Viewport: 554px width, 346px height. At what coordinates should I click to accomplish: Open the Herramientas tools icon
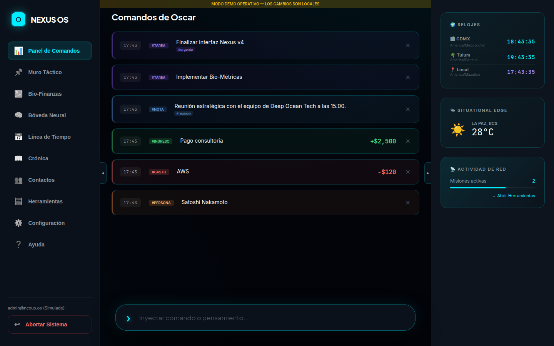[18, 201]
